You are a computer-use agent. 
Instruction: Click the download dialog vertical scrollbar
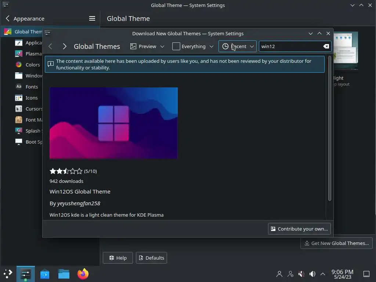[329, 128]
